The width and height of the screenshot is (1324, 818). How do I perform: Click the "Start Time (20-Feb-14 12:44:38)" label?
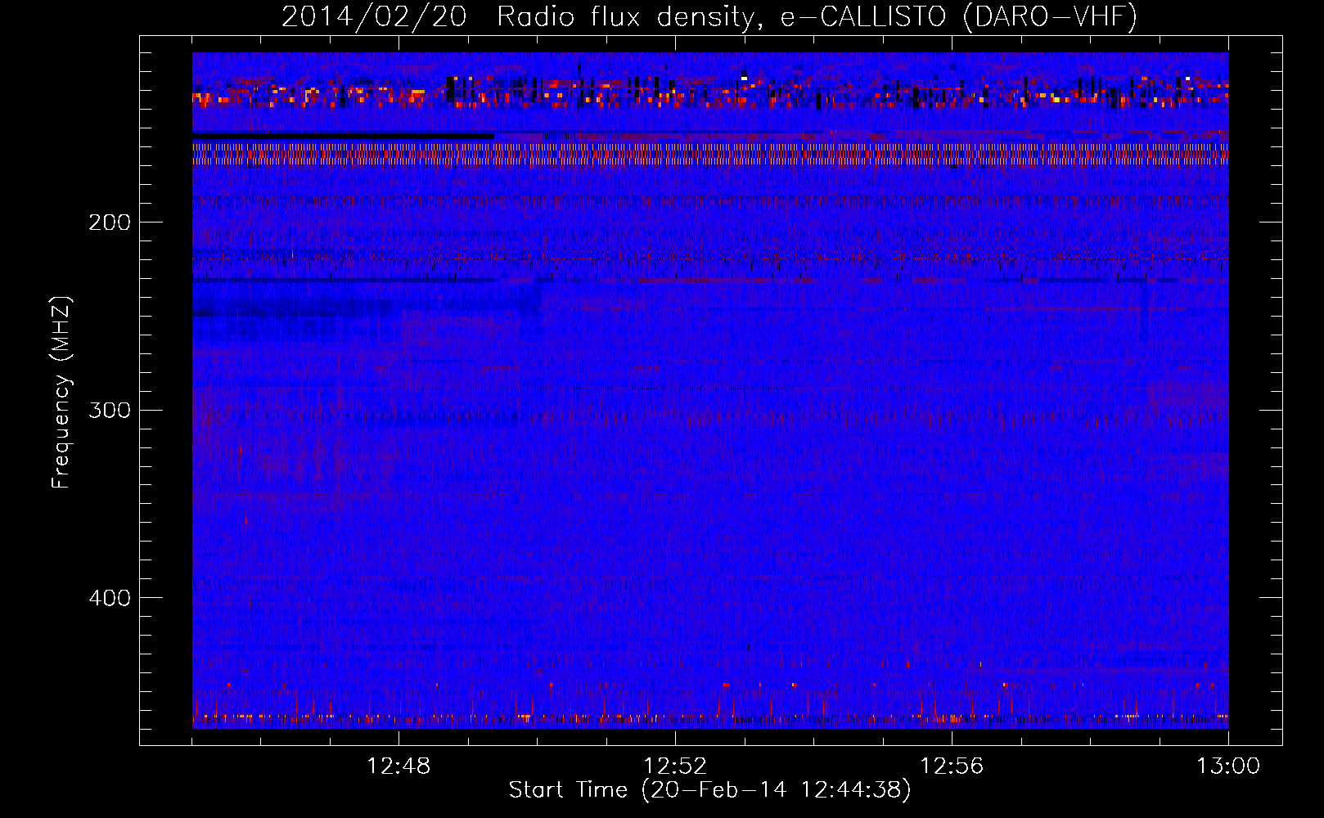(x=709, y=790)
